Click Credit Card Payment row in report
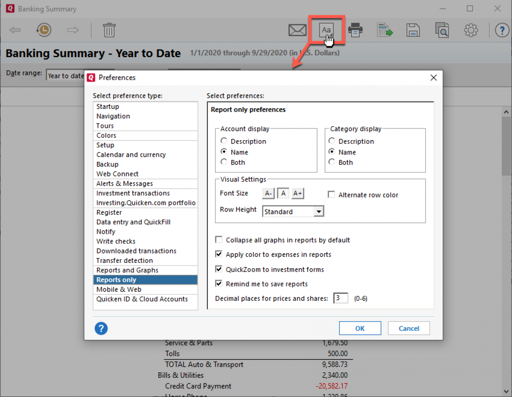512x397 pixels. click(256, 386)
